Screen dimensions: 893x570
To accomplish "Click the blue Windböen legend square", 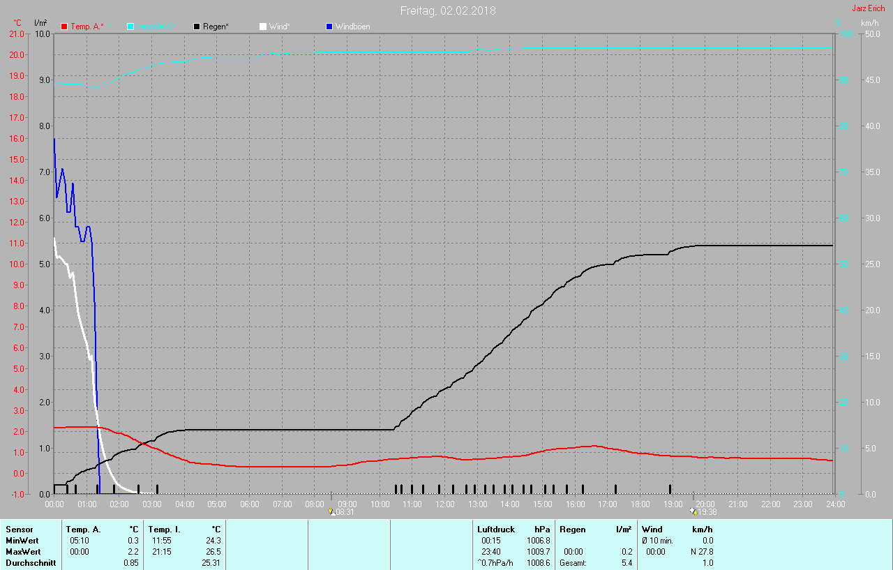I will coord(329,27).
